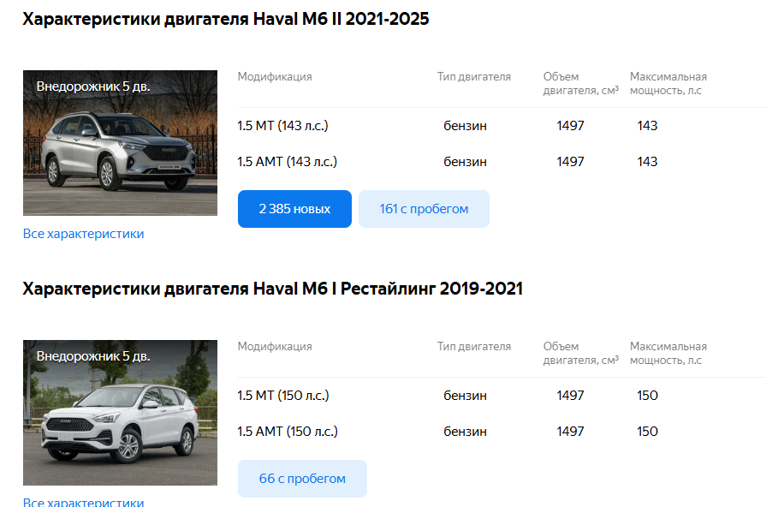Open the "161 с пробегом" listings
766x507 pixels.
click(x=424, y=209)
